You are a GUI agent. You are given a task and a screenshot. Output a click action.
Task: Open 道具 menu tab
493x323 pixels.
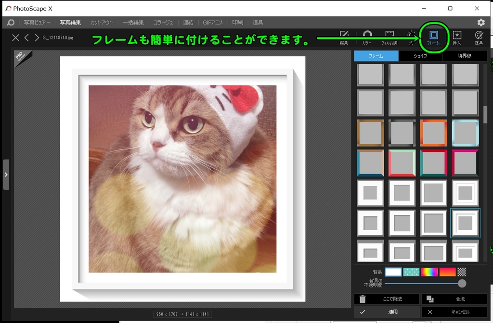pos(258,22)
